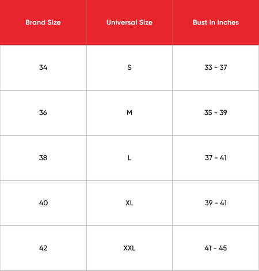Choose universal size L cell
Screen dimensions: 259x271
point(129,158)
